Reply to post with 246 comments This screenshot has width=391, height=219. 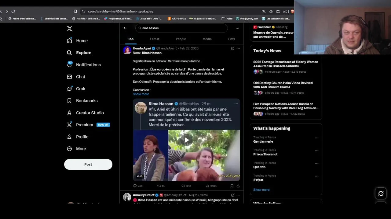coord(138,186)
